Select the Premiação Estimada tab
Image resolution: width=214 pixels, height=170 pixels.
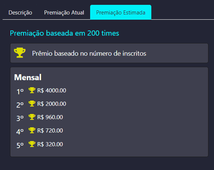[121, 13]
